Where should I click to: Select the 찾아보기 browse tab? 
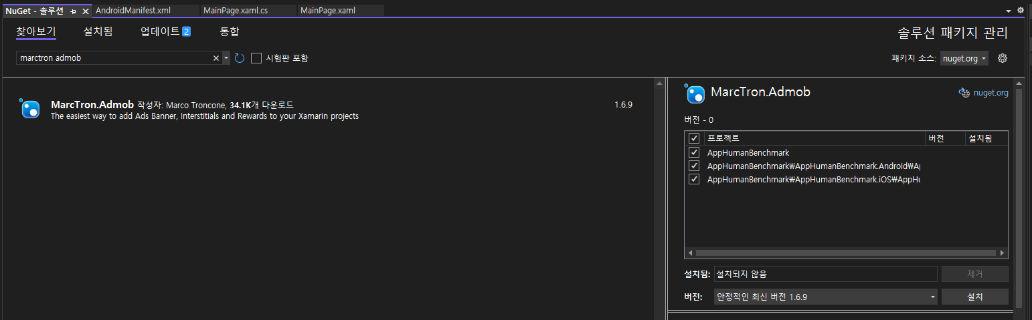click(x=36, y=31)
